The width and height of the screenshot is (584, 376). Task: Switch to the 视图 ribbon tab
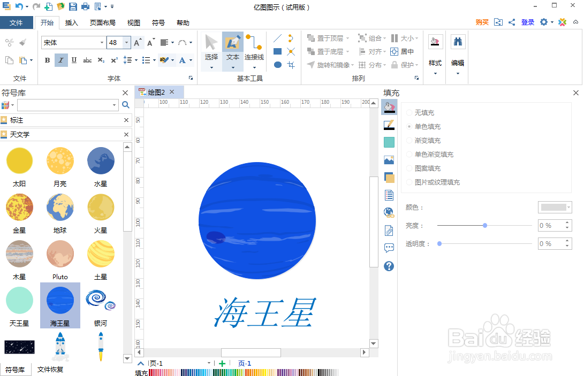pyautogui.click(x=134, y=22)
